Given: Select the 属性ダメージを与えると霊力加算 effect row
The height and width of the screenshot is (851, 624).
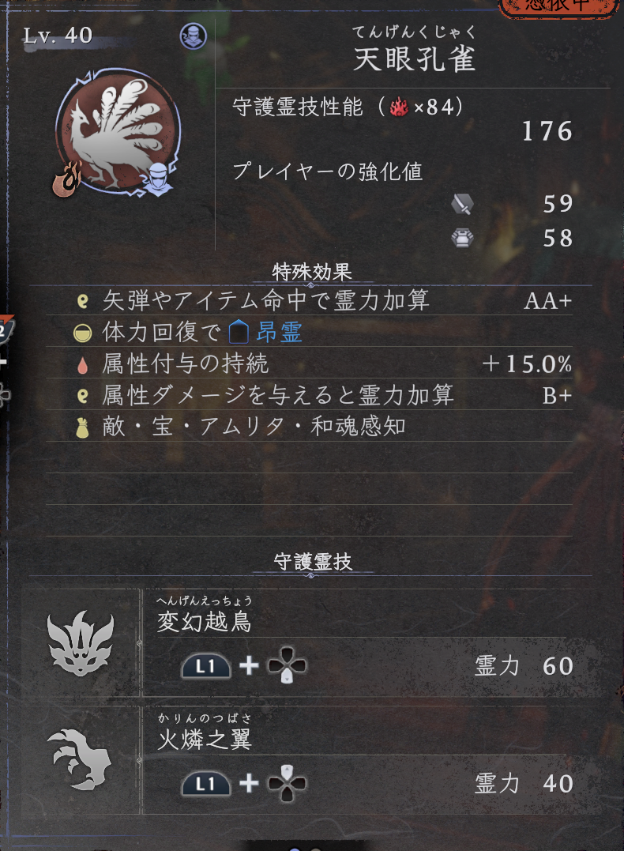Looking at the screenshot, I should tap(310, 395).
